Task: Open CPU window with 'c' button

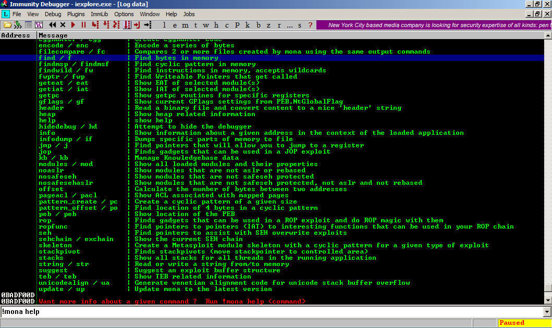Action: pyautogui.click(x=227, y=25)
